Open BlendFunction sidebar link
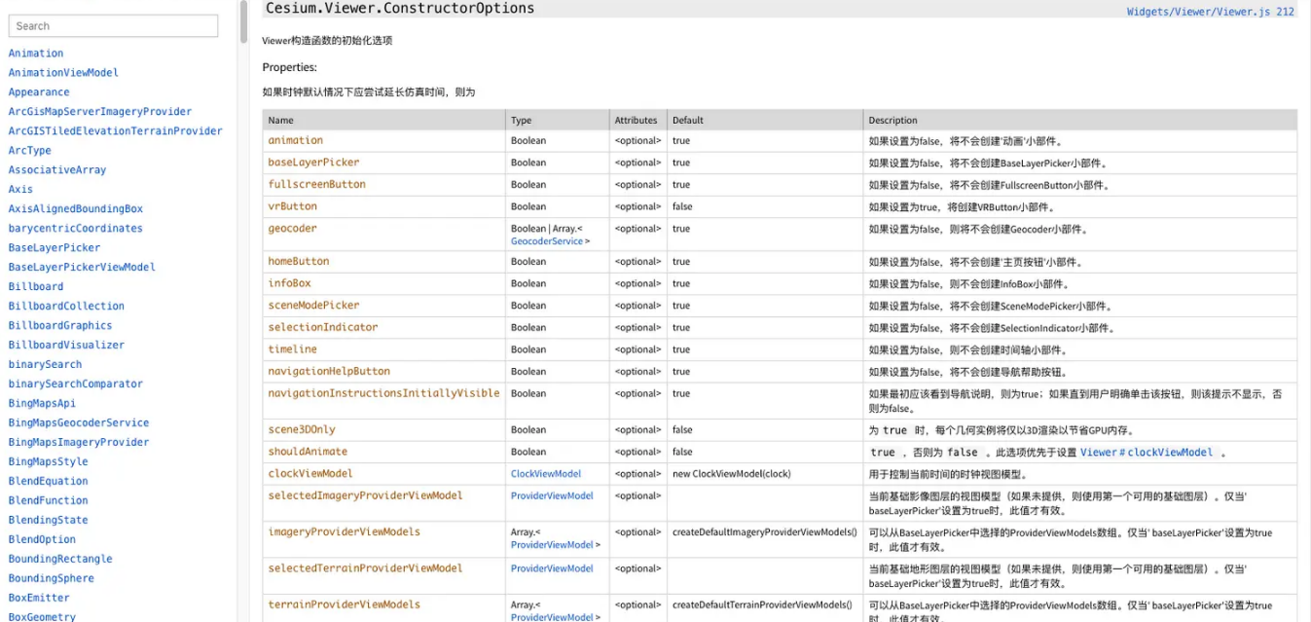The width and height of the screenshot is (1311, 622). click(x=49, y=501)
